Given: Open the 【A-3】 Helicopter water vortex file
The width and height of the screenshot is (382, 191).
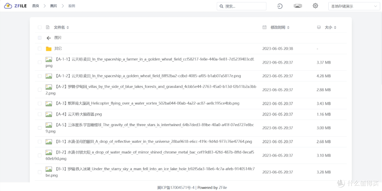Looking at the screenshot, I should click(x=146, y=103).
